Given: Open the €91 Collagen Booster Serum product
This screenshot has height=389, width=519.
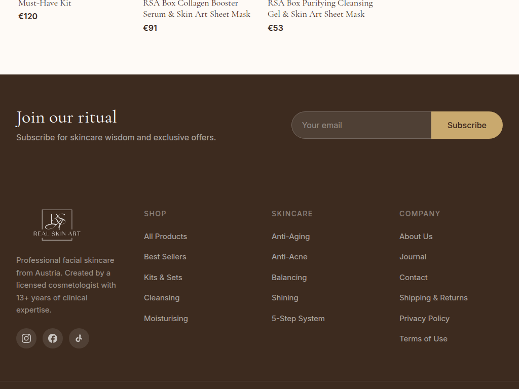Looking at the screenshot, I should tap(196, 9).
